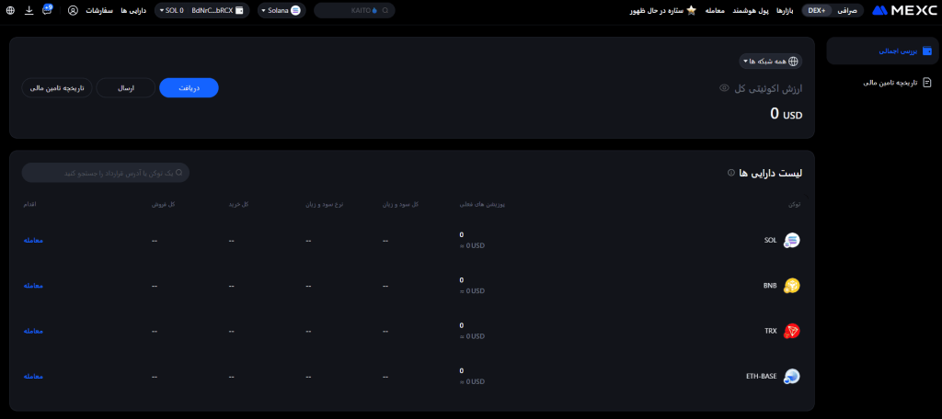
Task: Click the Solana logo icon in the header
Action: coord(295,10)
